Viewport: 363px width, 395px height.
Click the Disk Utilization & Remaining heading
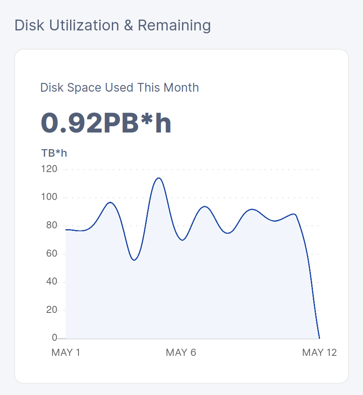click(113, 25)
